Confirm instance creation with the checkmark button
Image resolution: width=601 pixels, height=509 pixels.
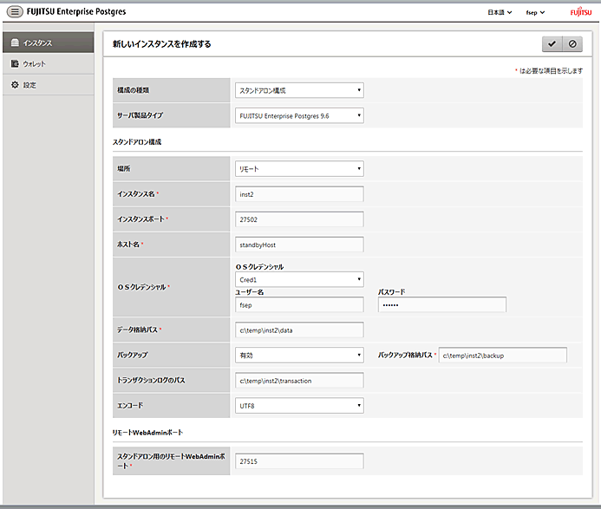[552, 43]
